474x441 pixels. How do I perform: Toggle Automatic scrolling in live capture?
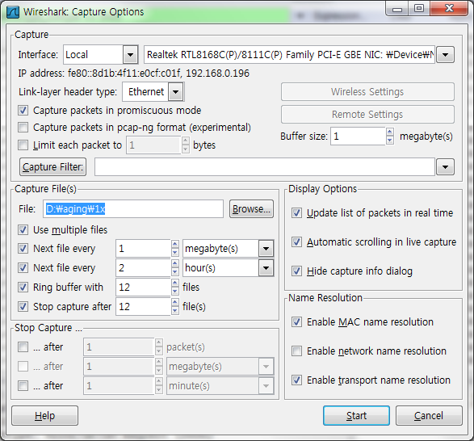[x=296, y=241]
